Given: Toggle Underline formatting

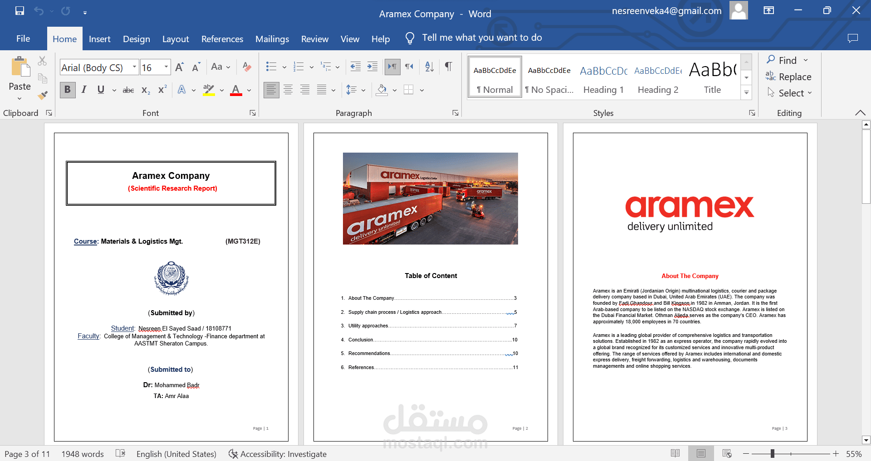Looking at the screenshot, I should coord(101,90).
